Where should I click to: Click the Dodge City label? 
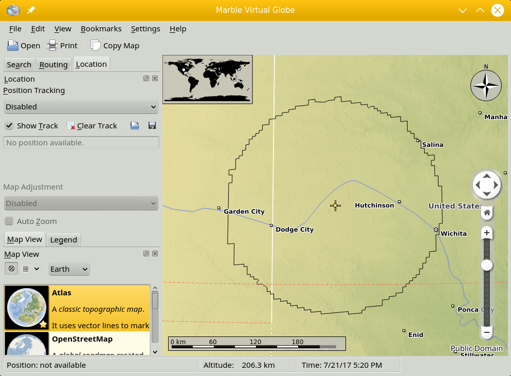(295, 230)
